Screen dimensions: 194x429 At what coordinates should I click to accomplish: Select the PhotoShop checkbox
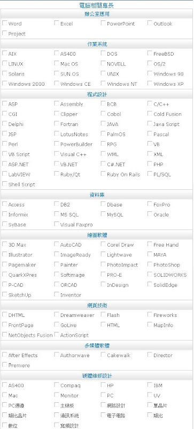(x=150, y=264)
